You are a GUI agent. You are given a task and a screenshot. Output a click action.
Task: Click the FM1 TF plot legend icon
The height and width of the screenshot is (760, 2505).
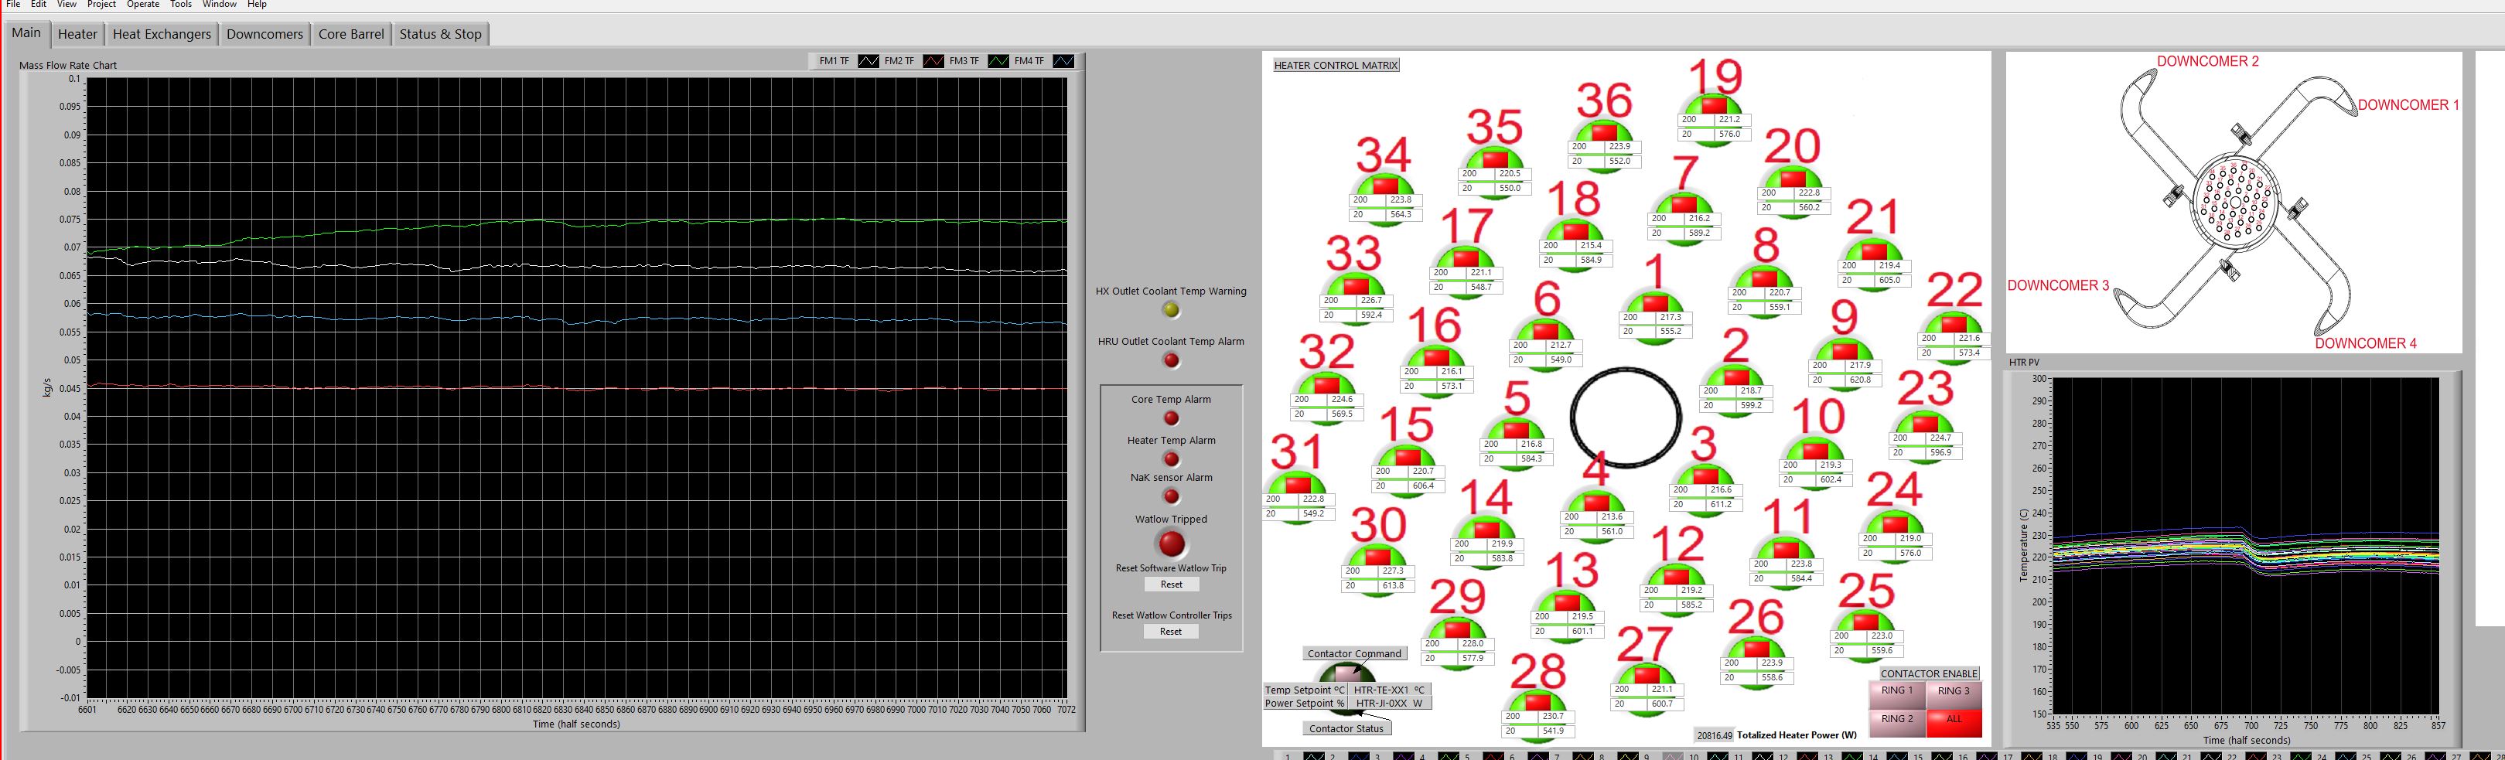tap(868, 61)
